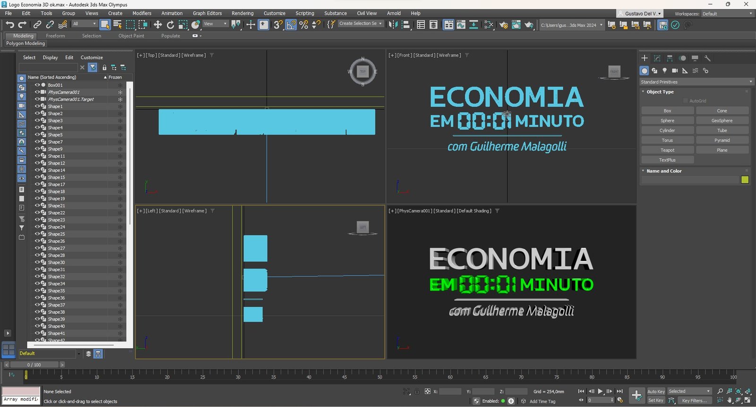The image size is (756, 407).
Task: Open the Modifiers menu
Action: click(142, 13)
